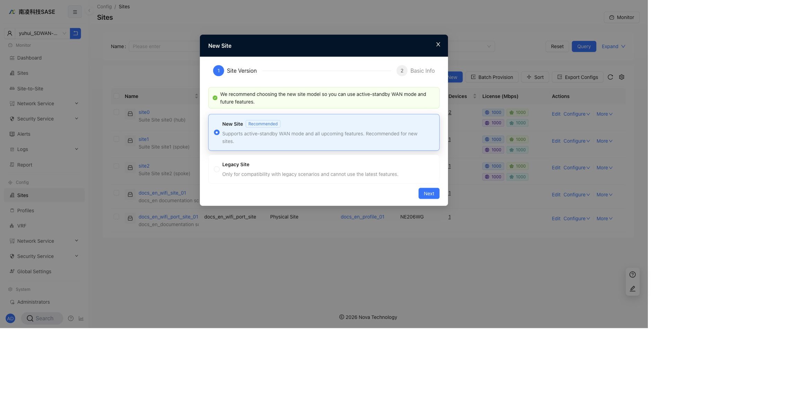Image resolution: width=810 pixels, height=410 pixels.
Task: Click Expand to show more filters
Action: pyautogui.click(x=613, y=46)
